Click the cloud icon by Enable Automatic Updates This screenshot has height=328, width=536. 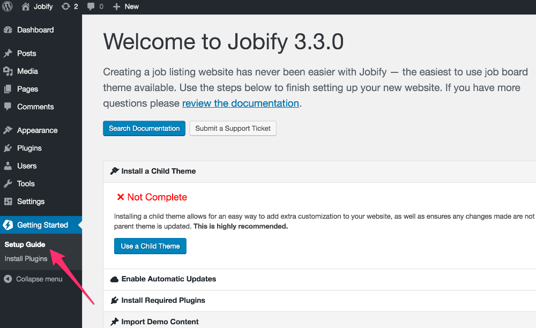pos(115,279)
